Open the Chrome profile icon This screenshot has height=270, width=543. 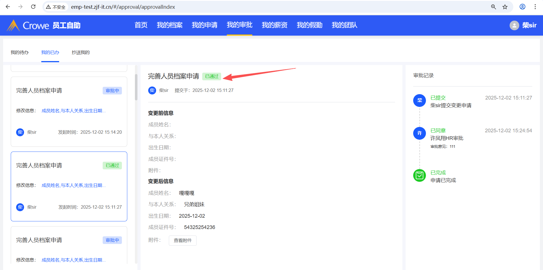[x=522, y=7]
